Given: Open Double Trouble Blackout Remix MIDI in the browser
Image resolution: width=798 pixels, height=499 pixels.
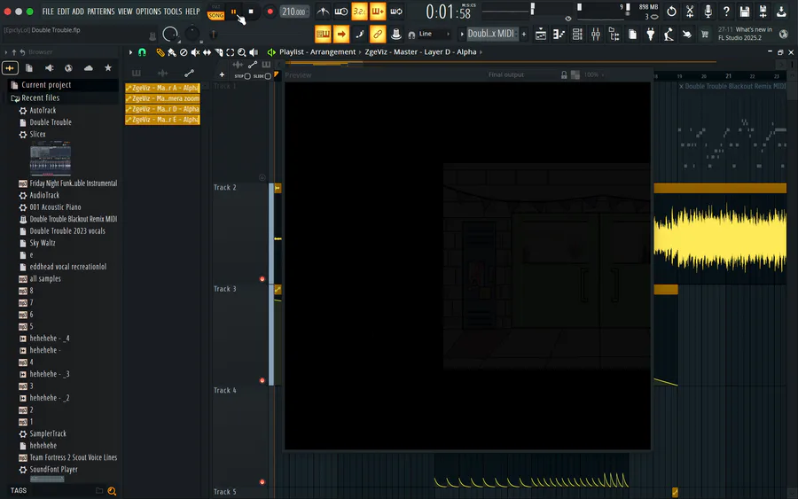Looking at the screenshot, I should pyautogui.click(x=73, y=219).
